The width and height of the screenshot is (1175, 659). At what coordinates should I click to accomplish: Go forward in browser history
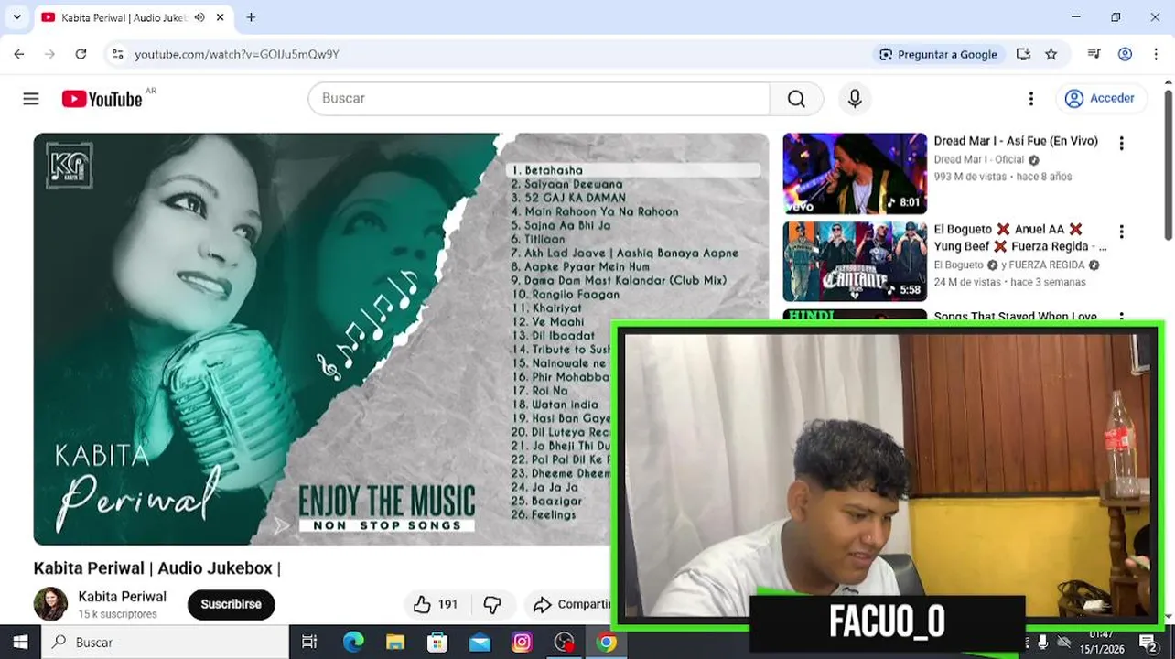(49, 54)
